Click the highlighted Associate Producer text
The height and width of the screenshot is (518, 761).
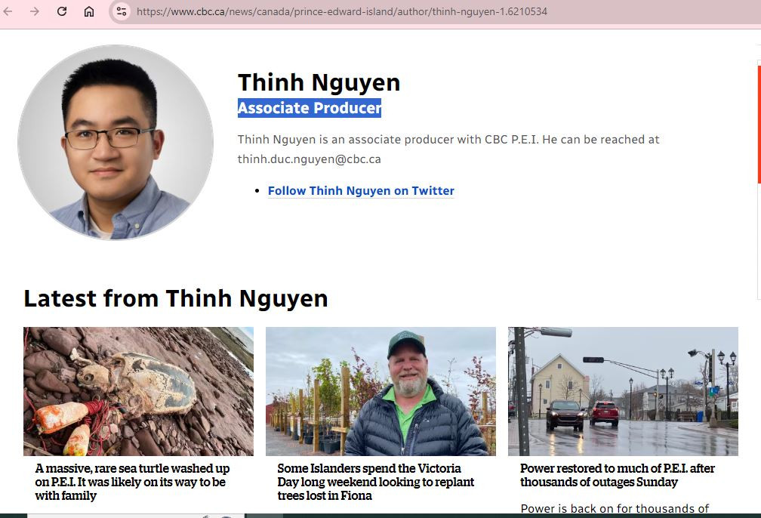coord(309,108)
